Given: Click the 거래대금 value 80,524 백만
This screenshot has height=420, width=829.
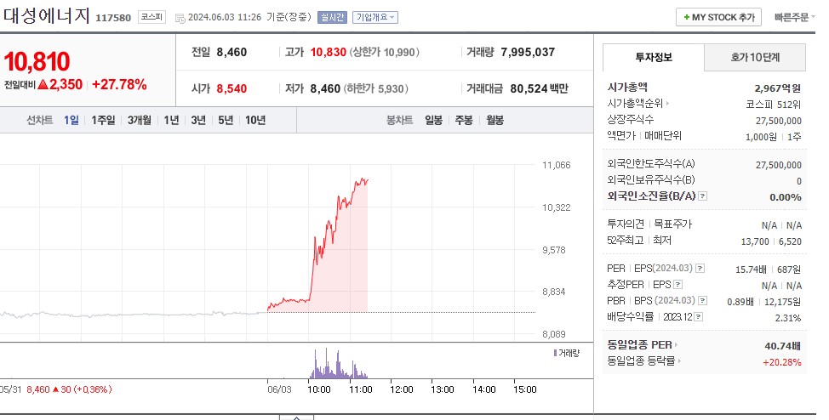Looking at the screenshot, I should point(540,88).
